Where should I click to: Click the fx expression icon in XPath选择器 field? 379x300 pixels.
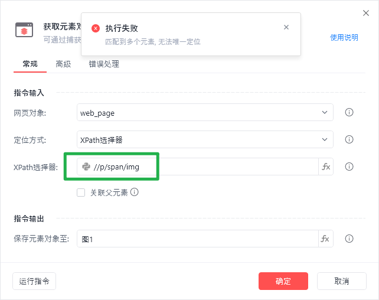[x=326, y=167]
